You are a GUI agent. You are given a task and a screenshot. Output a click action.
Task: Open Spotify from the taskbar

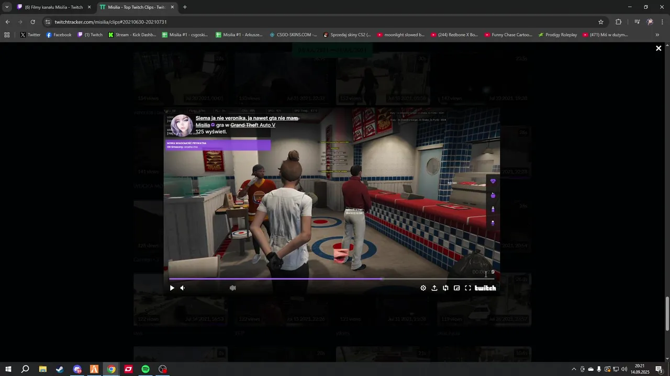[146, 369]
